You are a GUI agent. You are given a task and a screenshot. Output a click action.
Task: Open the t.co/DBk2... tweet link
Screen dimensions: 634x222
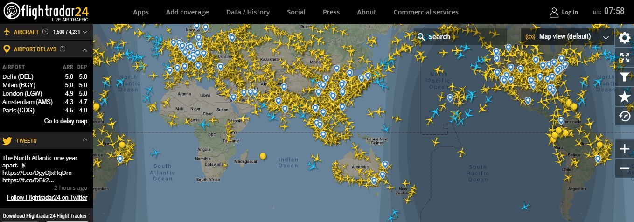click(x=28, y=180)
